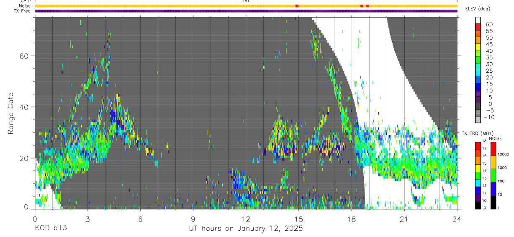Click the 'ELEV (deg)' legend title

478,9
